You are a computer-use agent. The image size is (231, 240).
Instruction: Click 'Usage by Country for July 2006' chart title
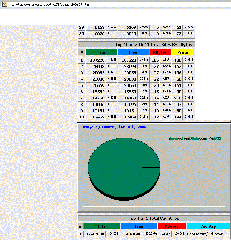tap(114, 127)
